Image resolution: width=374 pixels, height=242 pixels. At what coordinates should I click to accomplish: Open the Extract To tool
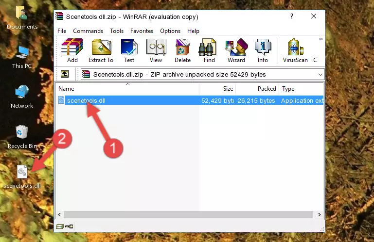point(101,51)
